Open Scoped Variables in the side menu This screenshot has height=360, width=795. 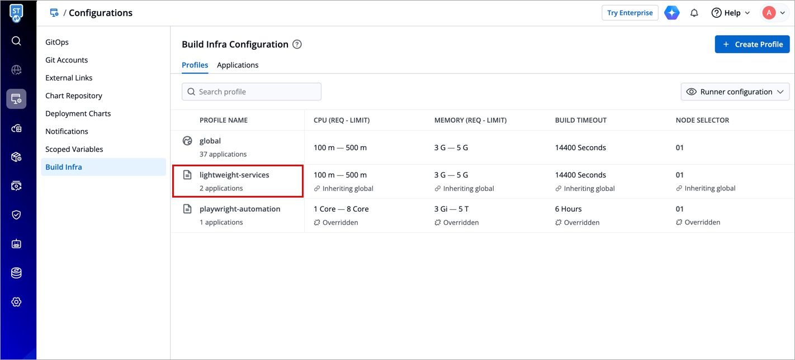[x=74, y=149]
